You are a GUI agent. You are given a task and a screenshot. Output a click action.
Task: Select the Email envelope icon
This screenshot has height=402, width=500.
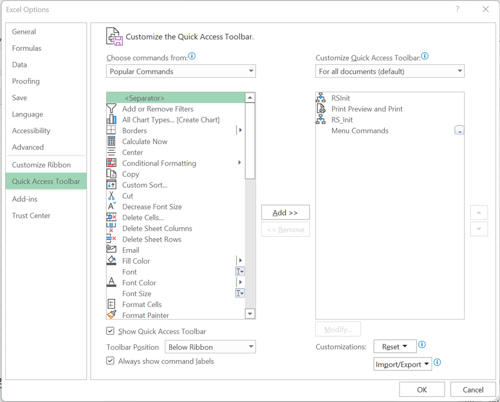(112, 249)
